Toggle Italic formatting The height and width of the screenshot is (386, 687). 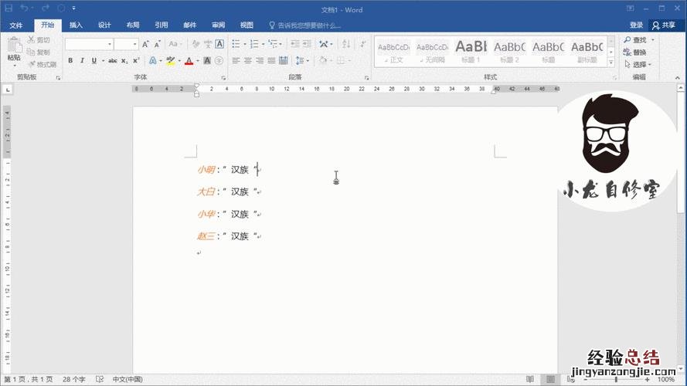pyautogui.click(x=82, y=60)
